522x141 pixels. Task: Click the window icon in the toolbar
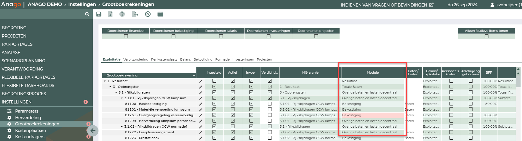click(x=160, y=14)
